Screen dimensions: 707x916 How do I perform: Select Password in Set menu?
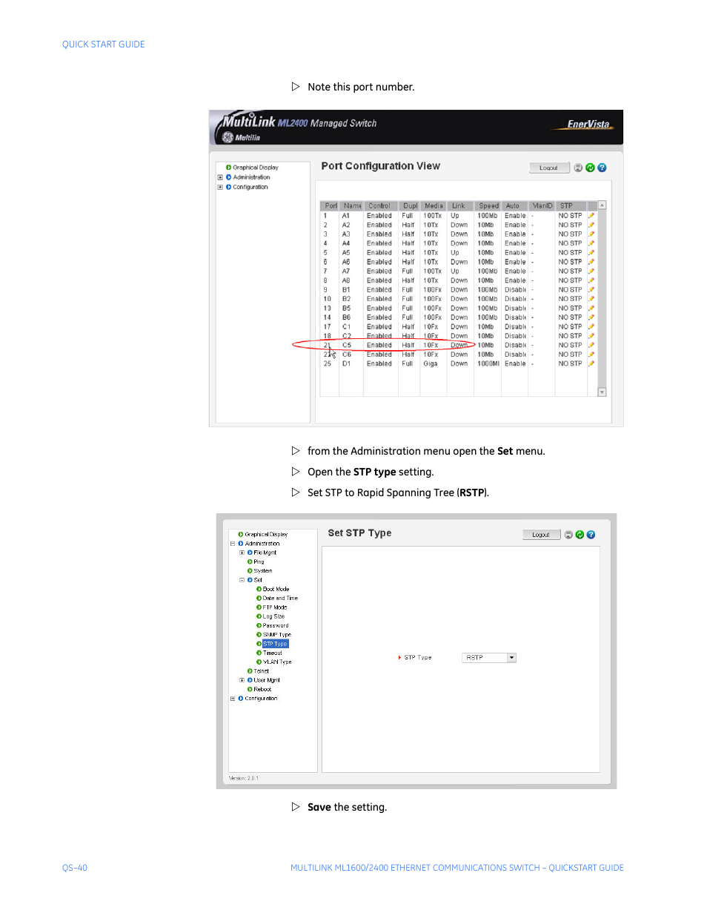click(x=276, y=626)
